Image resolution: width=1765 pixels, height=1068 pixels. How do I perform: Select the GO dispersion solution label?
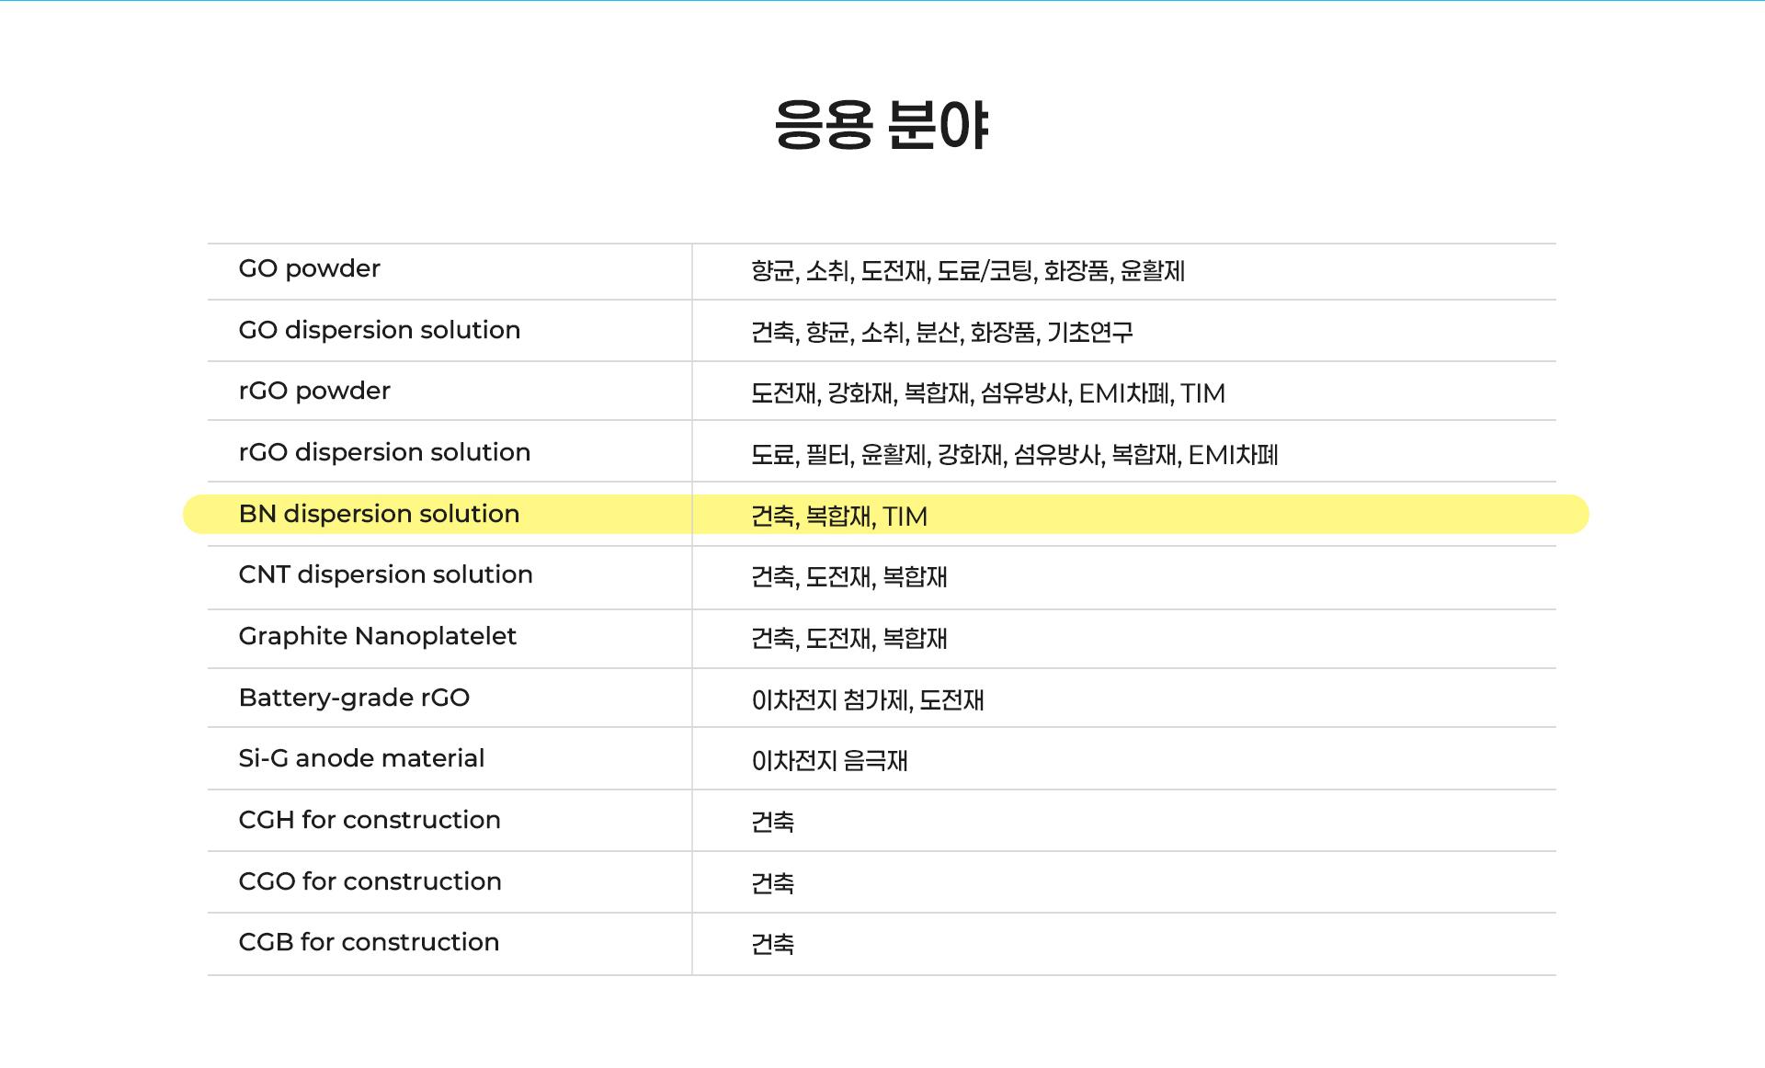click(x=380, y=330)
